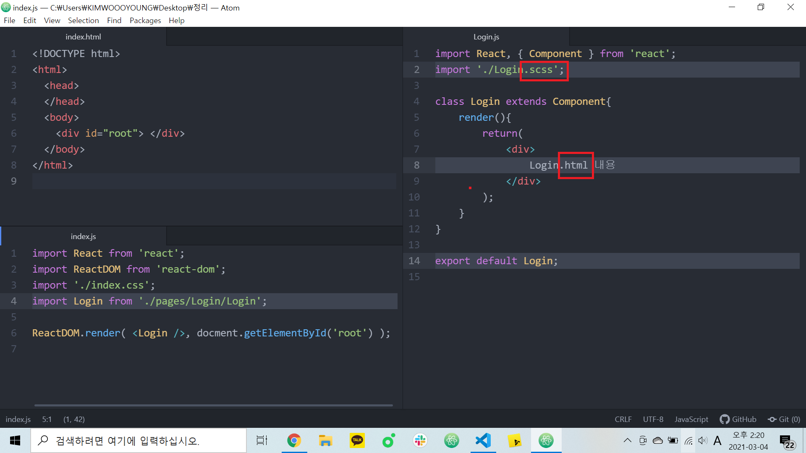The height and width of the screenshot is (453, 806).
Task: Switch to the index.html tab
Action: click(83, 36)
